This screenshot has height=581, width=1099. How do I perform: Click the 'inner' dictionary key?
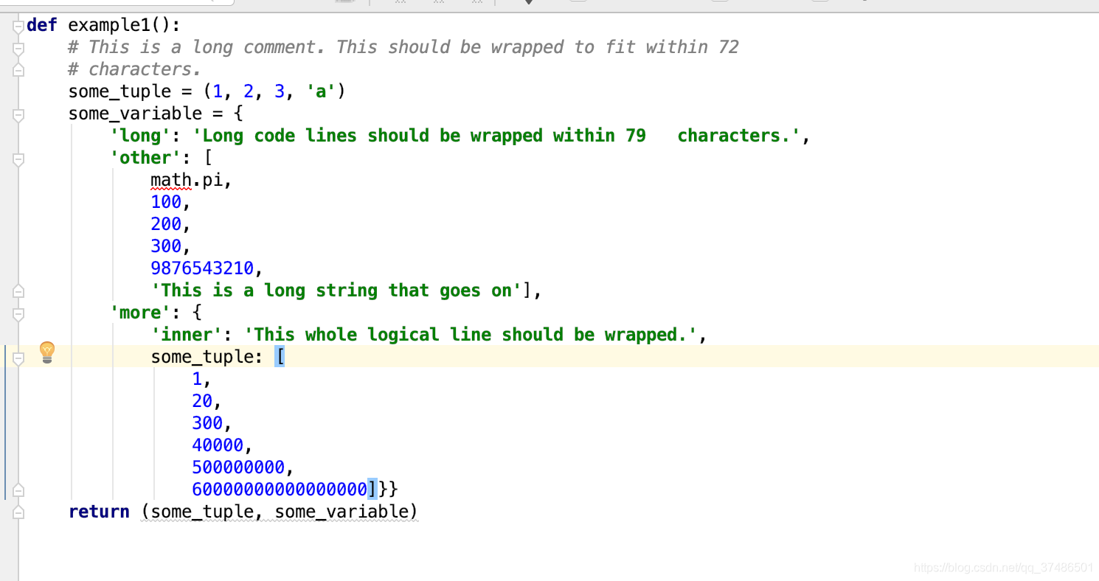(x=187, y=335)
